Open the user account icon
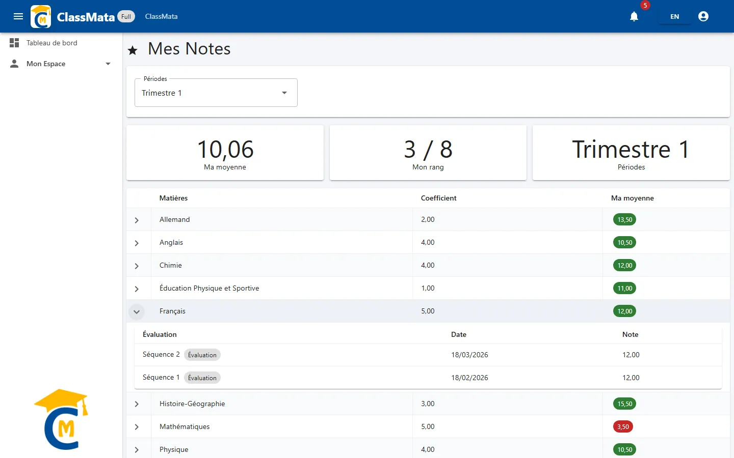This screenshot has height=458, width=734. [703, 16]
